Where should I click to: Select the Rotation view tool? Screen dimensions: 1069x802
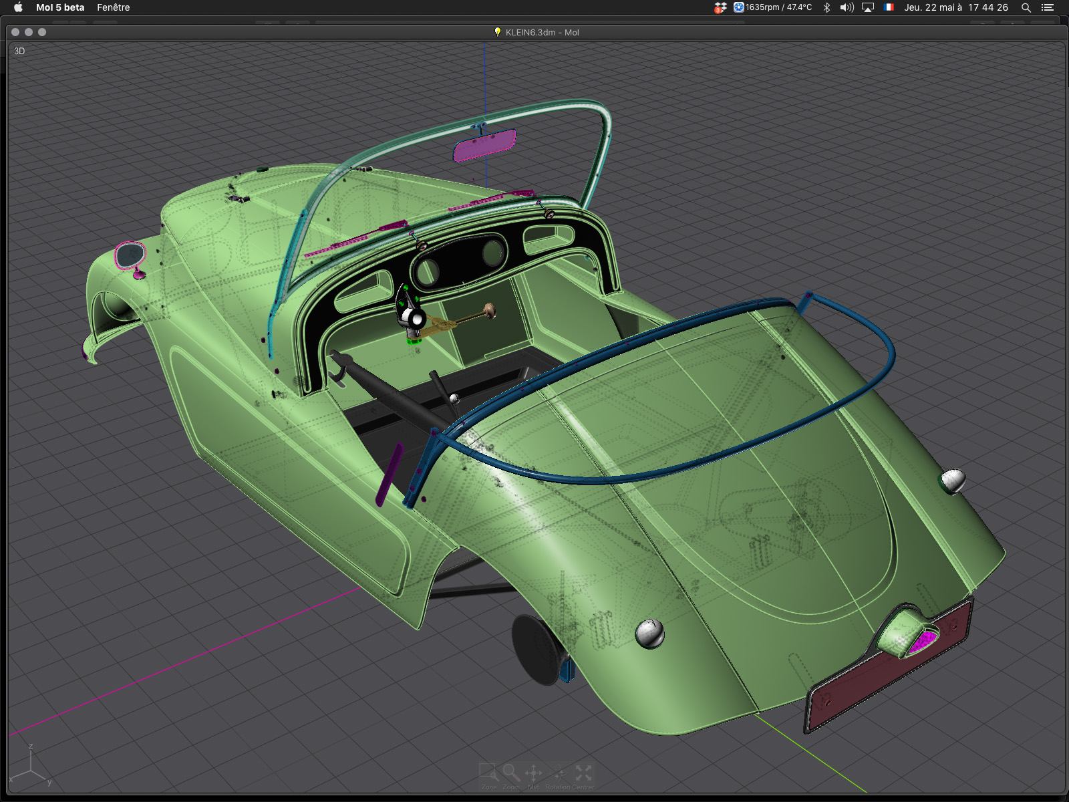tap(558, 777)
